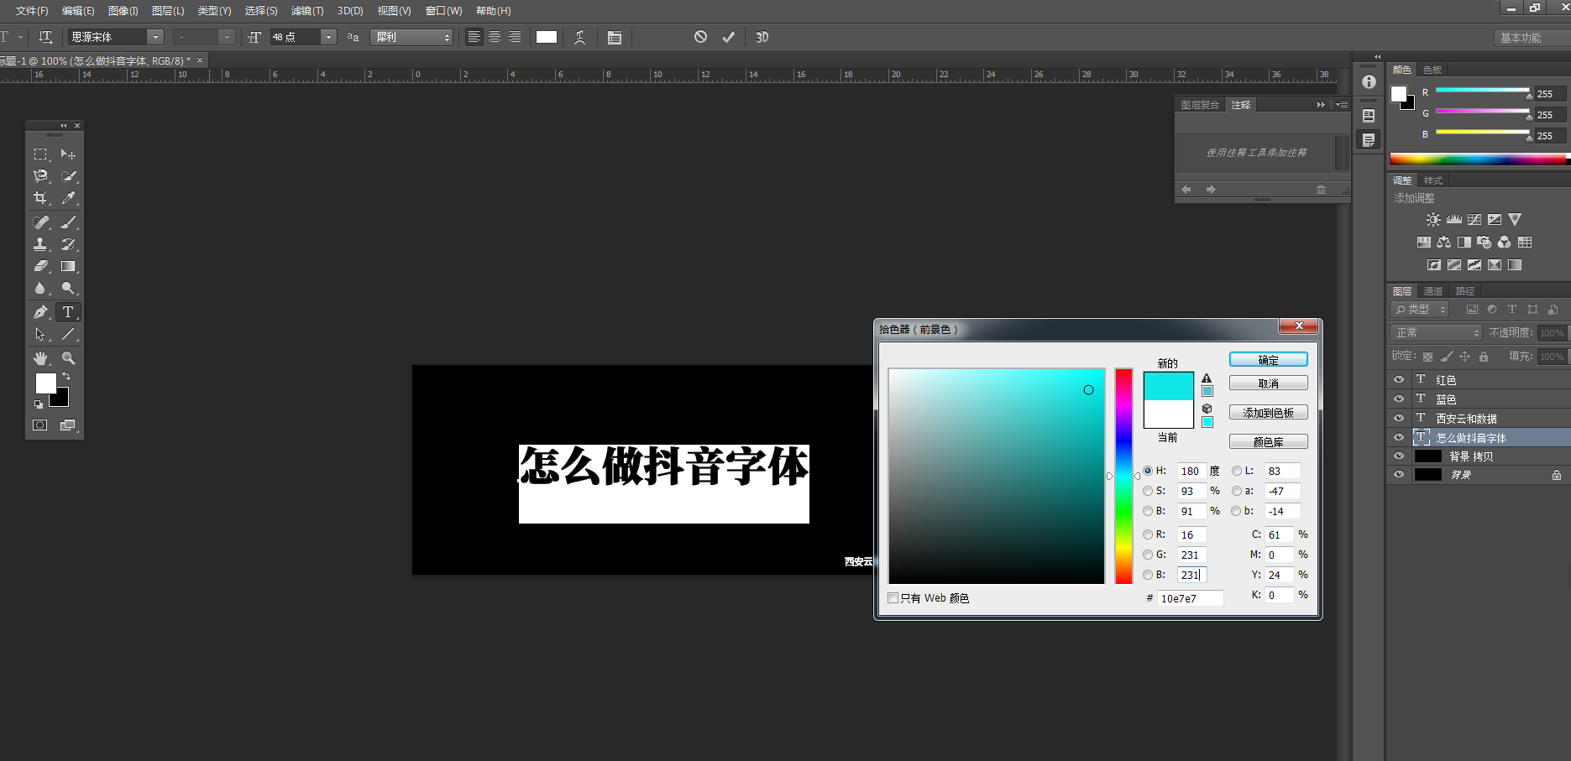
Task: Select the Hand tool
Action: (40, 358)
